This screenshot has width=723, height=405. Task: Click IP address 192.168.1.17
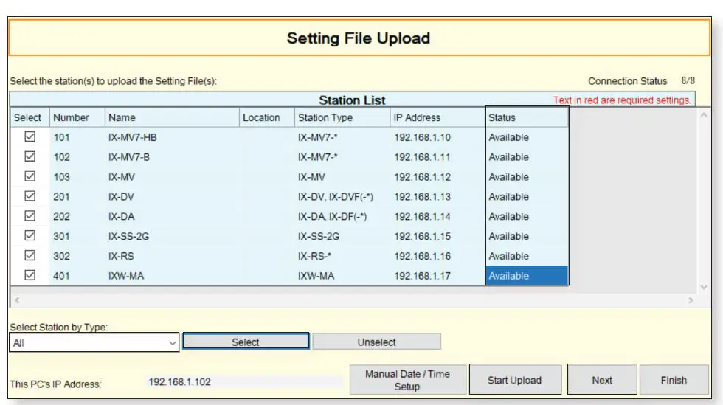pyautogui.click(x=422, y=277)
